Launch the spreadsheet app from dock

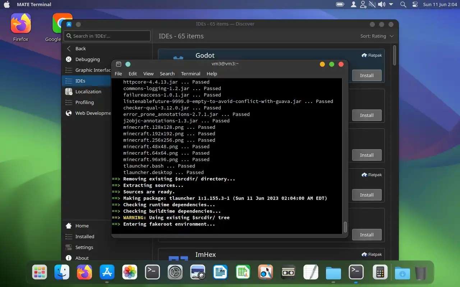point(243,272)
